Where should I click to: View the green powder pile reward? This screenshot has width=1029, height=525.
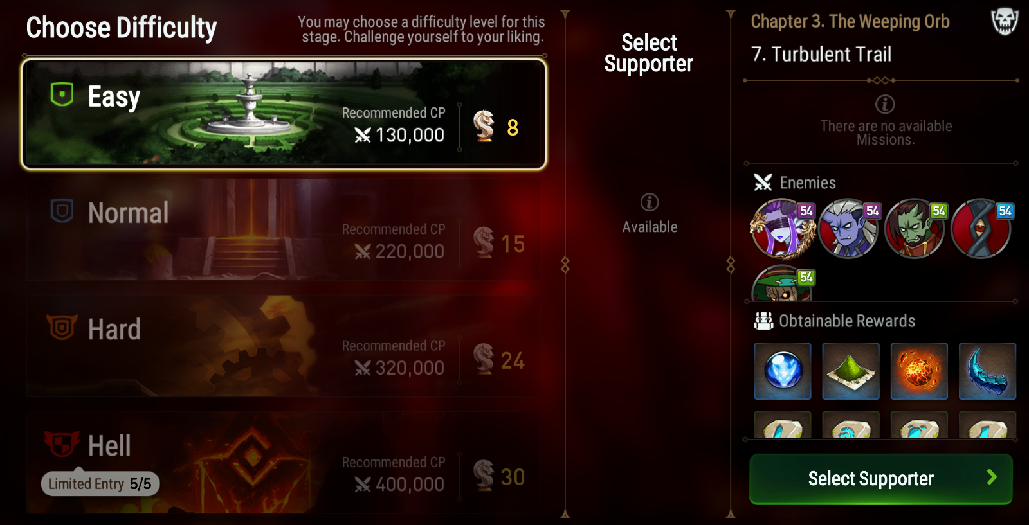851,371
